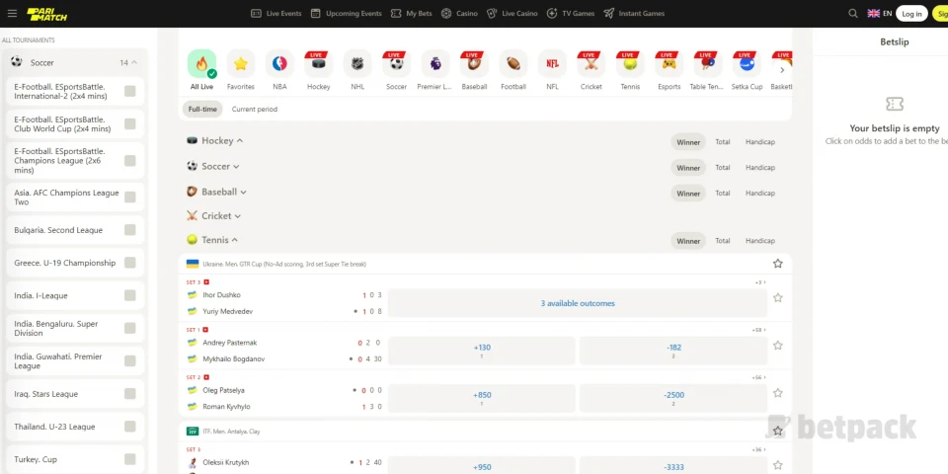This screenshot has width=948, height=474.
Task: Select the Current period filter
Action: click(255, 110)
